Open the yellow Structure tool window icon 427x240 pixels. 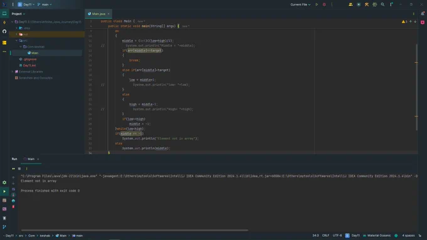tap(4, 43)
